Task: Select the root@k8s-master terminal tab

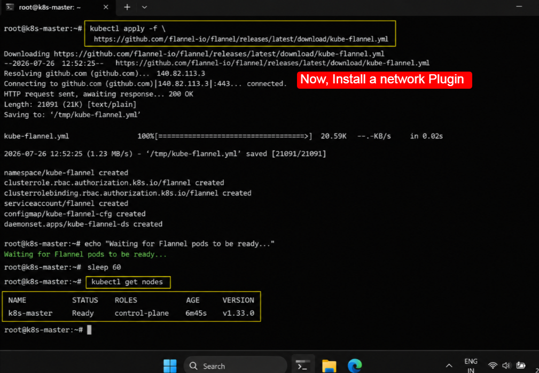Action: (58, 7)
